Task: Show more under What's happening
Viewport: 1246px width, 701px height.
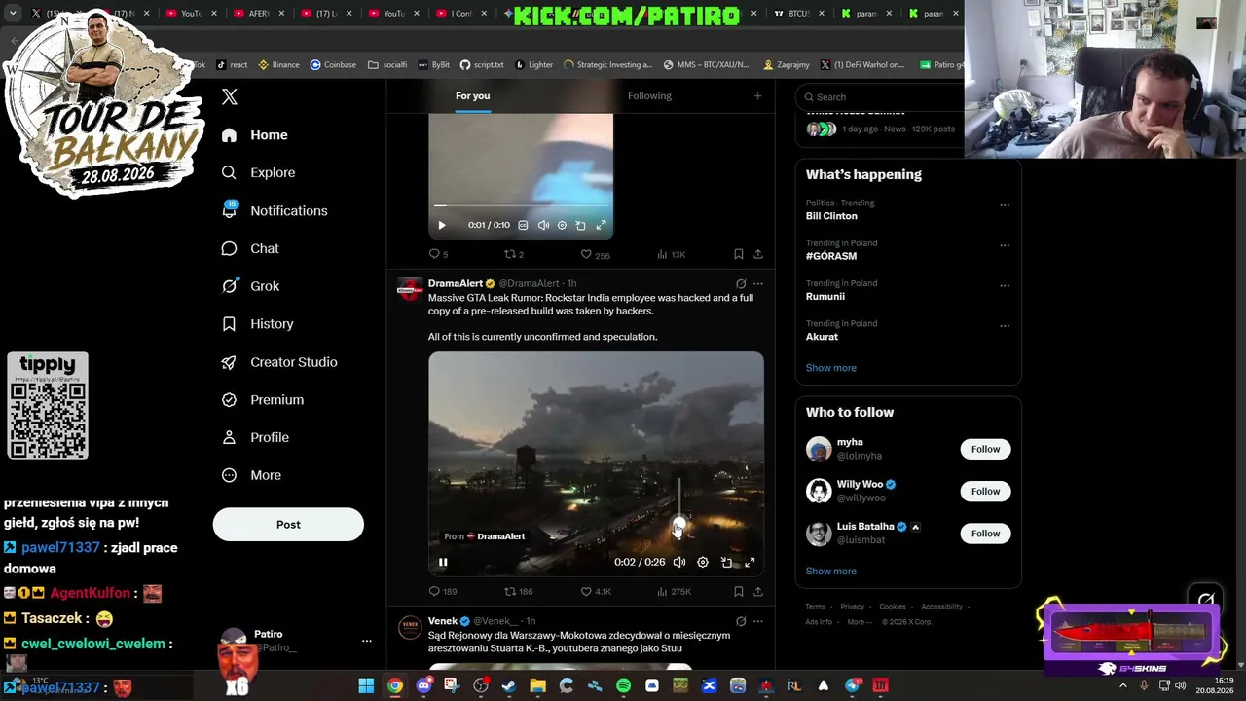Action: pyautogui.click(x=831, y=368)
